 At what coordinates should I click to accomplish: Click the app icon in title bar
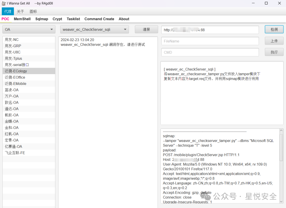(x=4, y=3)
